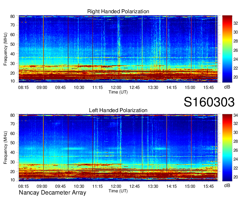Click the 20 value on Right Handed colorbar

[236, 77]
